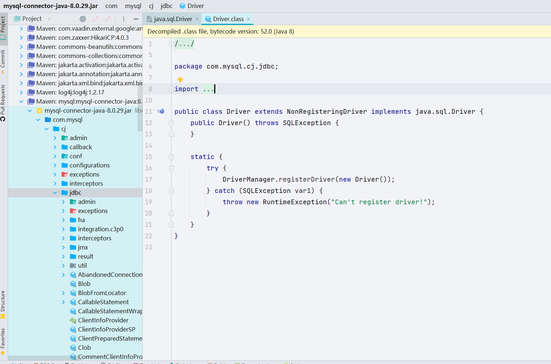Click the Expand All arrows icon
Image resolution: width=551 pixels, height=364 pixels.
pyautogui.click(x=95, y=19)
